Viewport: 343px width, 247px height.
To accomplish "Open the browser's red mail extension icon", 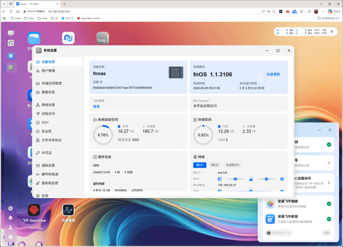I will click(x=288, y=12).
